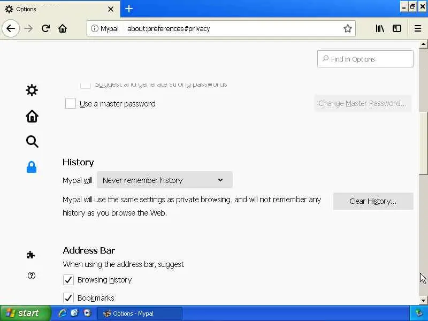Click the system tray icon

[419, 313]
